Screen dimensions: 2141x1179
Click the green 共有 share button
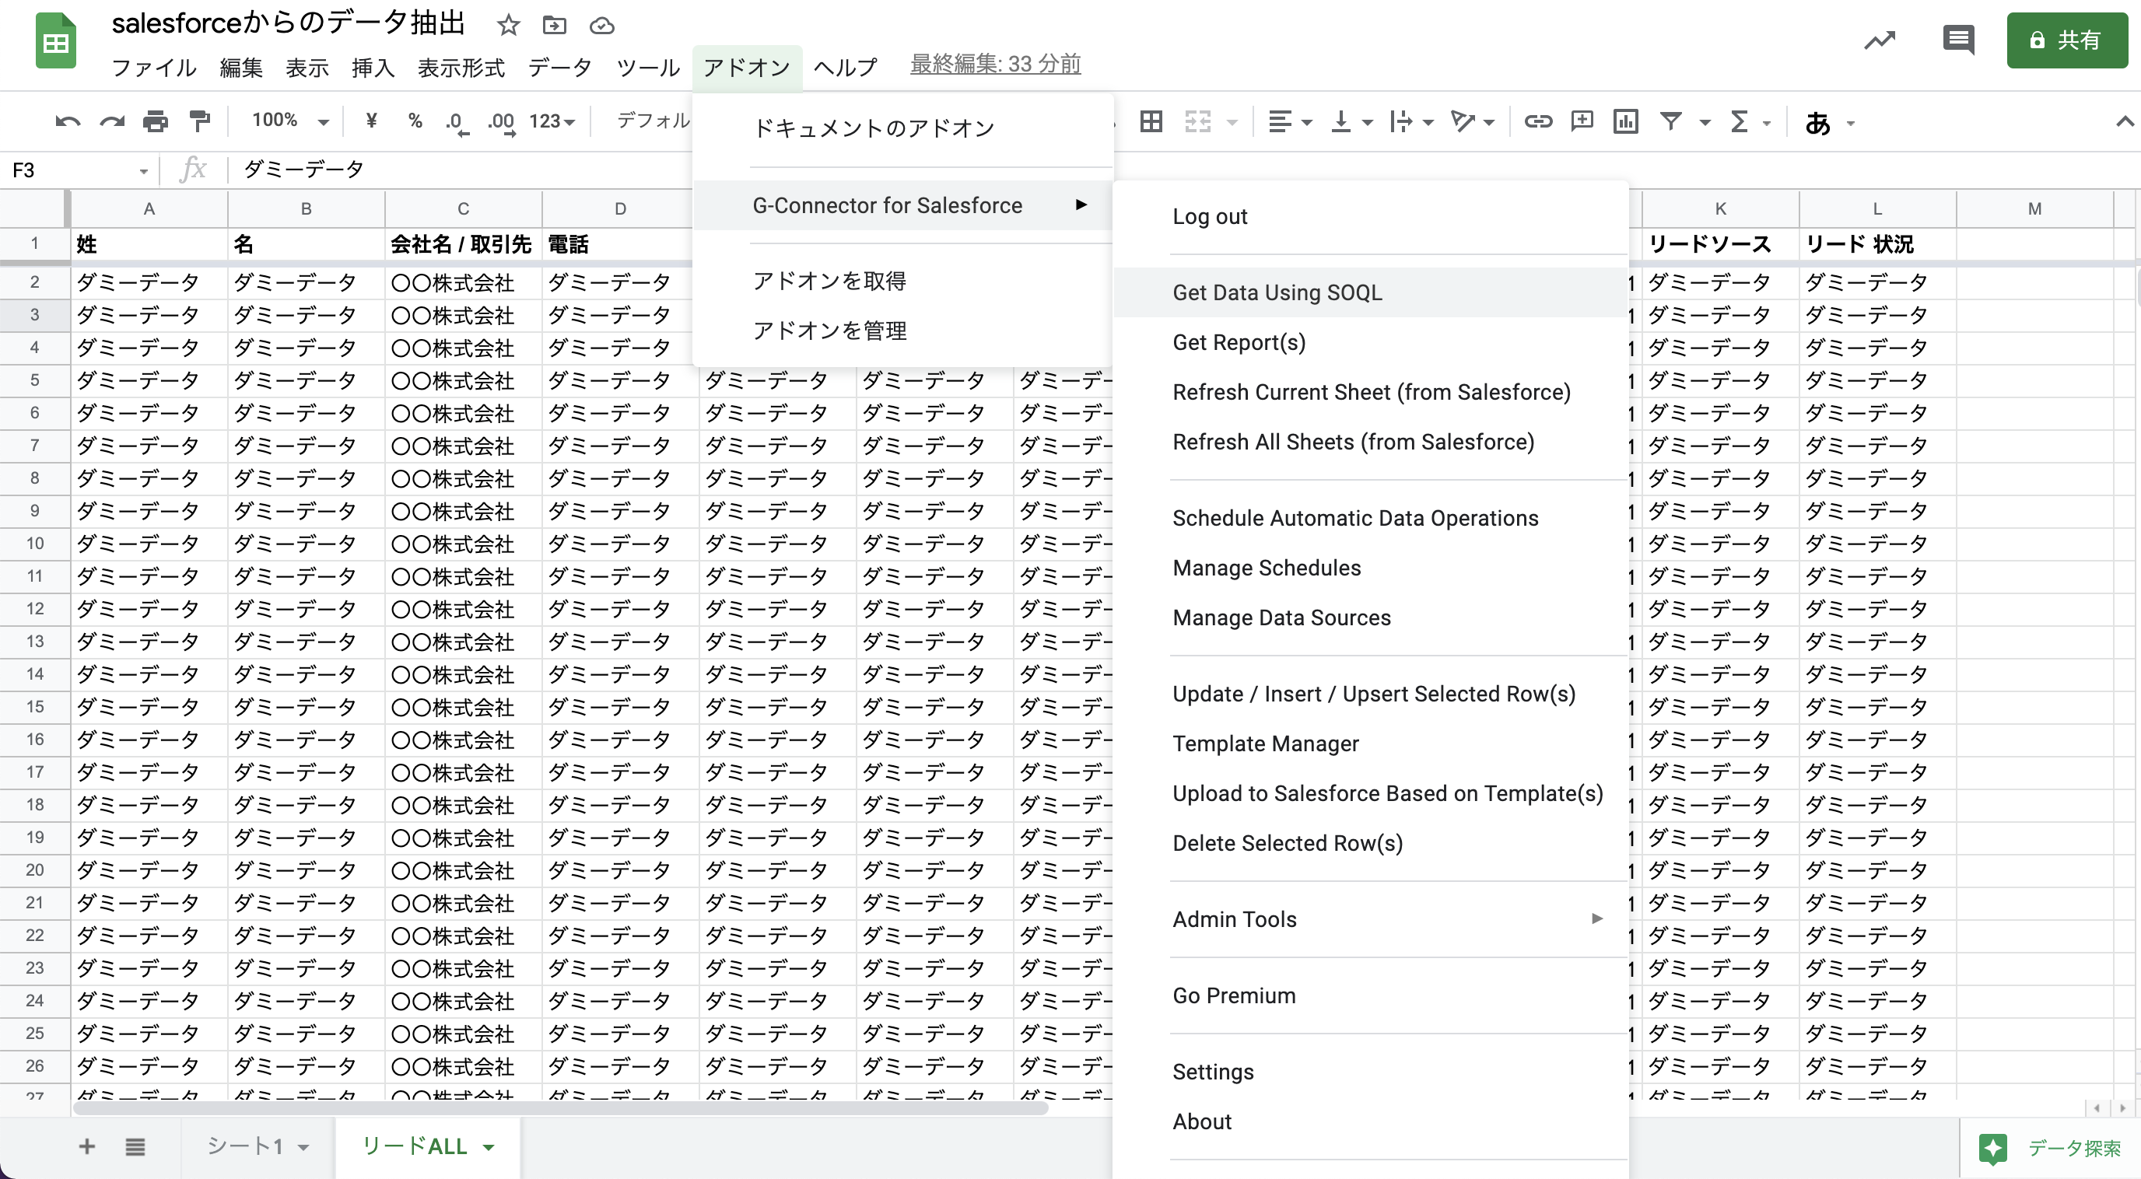[2066, 40]
